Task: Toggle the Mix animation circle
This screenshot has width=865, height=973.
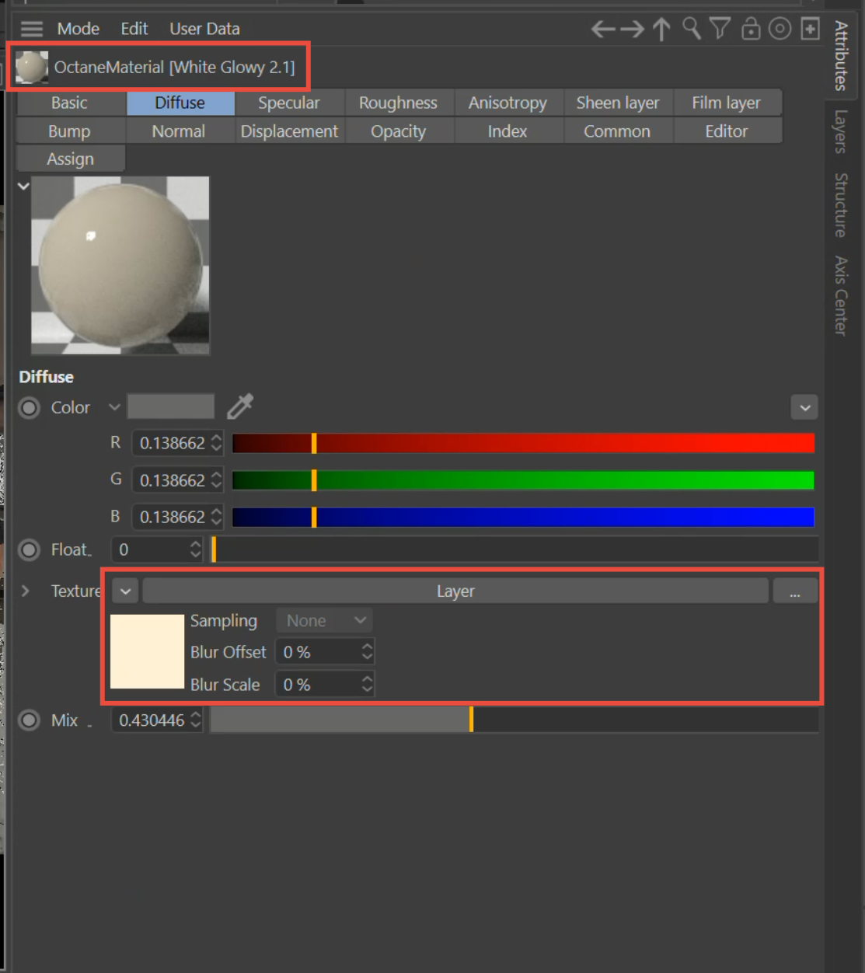Action: (30, 720)
